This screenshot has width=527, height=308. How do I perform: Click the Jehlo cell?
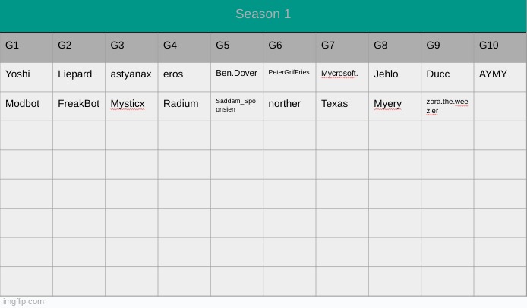tap(394, 75)
